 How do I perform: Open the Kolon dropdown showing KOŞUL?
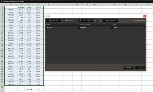click(x=62, y=28)
